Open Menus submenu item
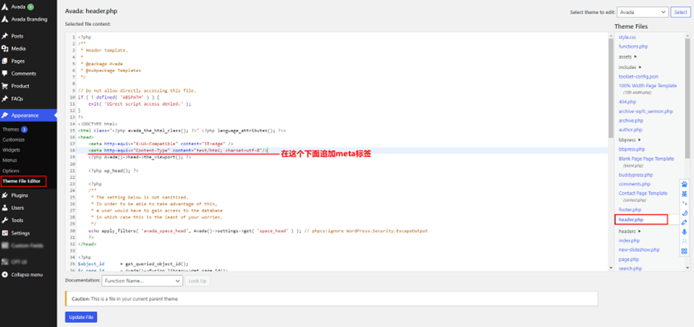This screenshot has width=694, height=327. click(x=10, y=160)
